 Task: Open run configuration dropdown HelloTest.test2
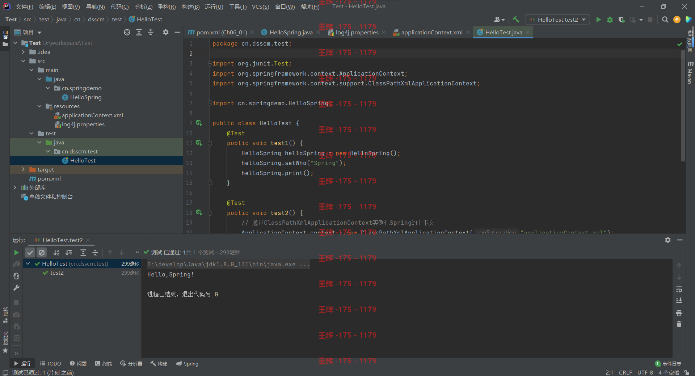(x=557, y=20)
